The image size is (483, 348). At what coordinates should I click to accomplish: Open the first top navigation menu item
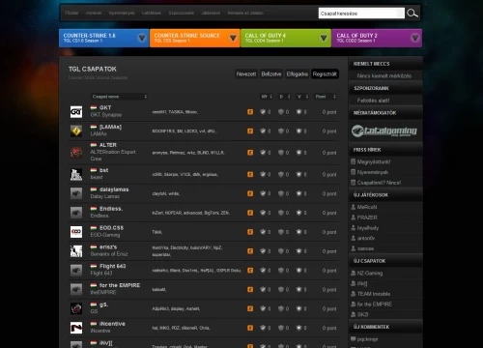click(71, 13)
